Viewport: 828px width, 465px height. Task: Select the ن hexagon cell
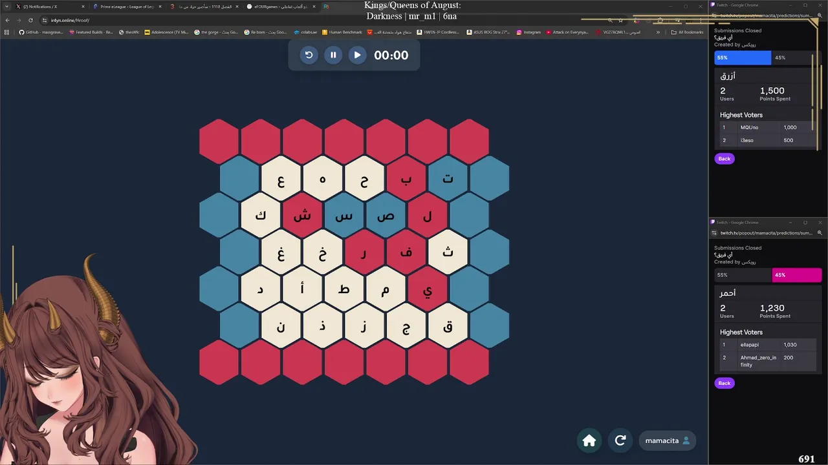click(281, 325)
